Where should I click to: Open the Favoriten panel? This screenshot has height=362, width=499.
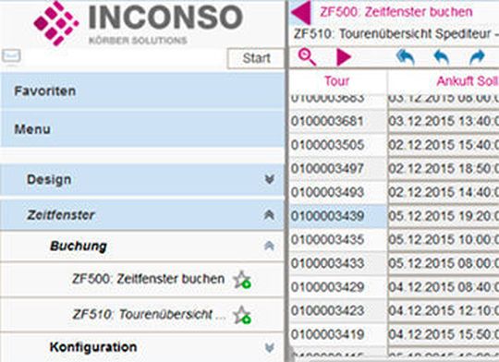pyautogui.click(x=142, y=91)
